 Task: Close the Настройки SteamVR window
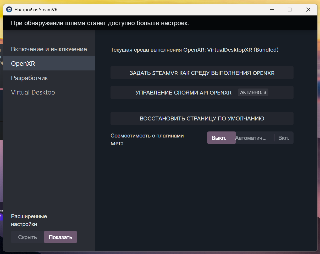308,10
